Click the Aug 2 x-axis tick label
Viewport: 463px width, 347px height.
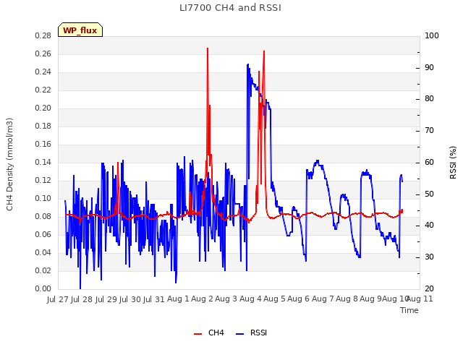pyautogui.click(x=203, y=299)
